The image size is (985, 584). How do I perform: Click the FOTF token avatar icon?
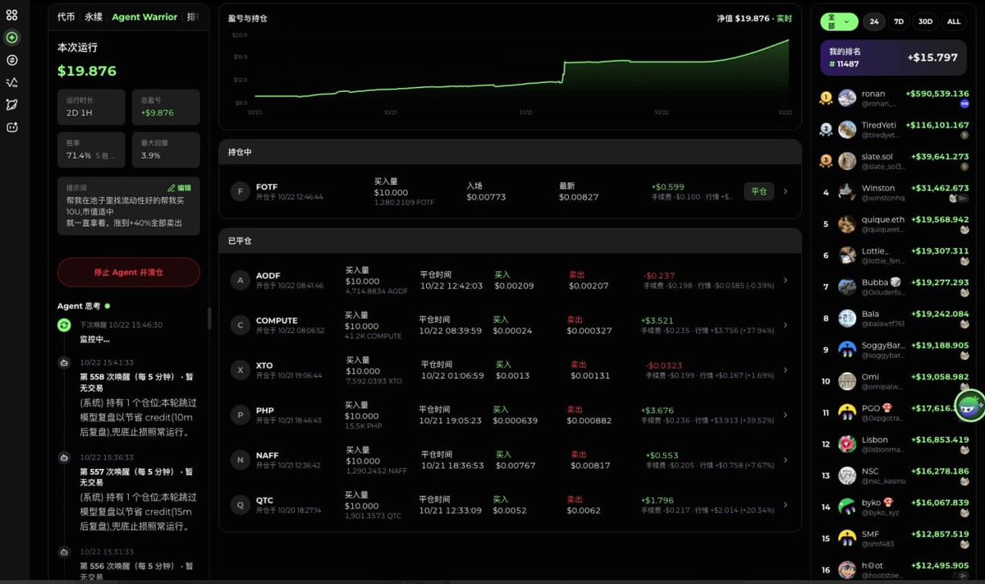coord(241,191)
